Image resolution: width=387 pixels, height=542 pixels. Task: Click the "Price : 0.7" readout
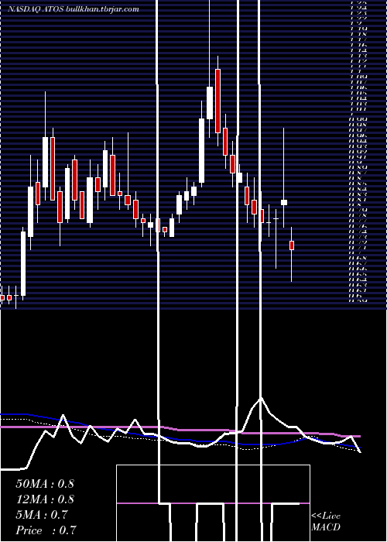point(46,530)
